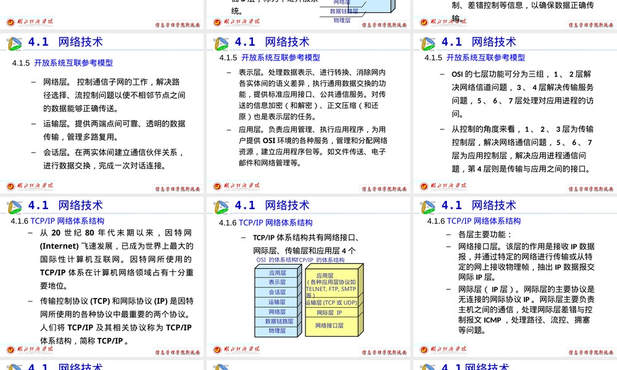Click the bullet '应用层。负责应用管理、执行应用程序'
This screenshot has width=617, height=370.
pos(313,146)
